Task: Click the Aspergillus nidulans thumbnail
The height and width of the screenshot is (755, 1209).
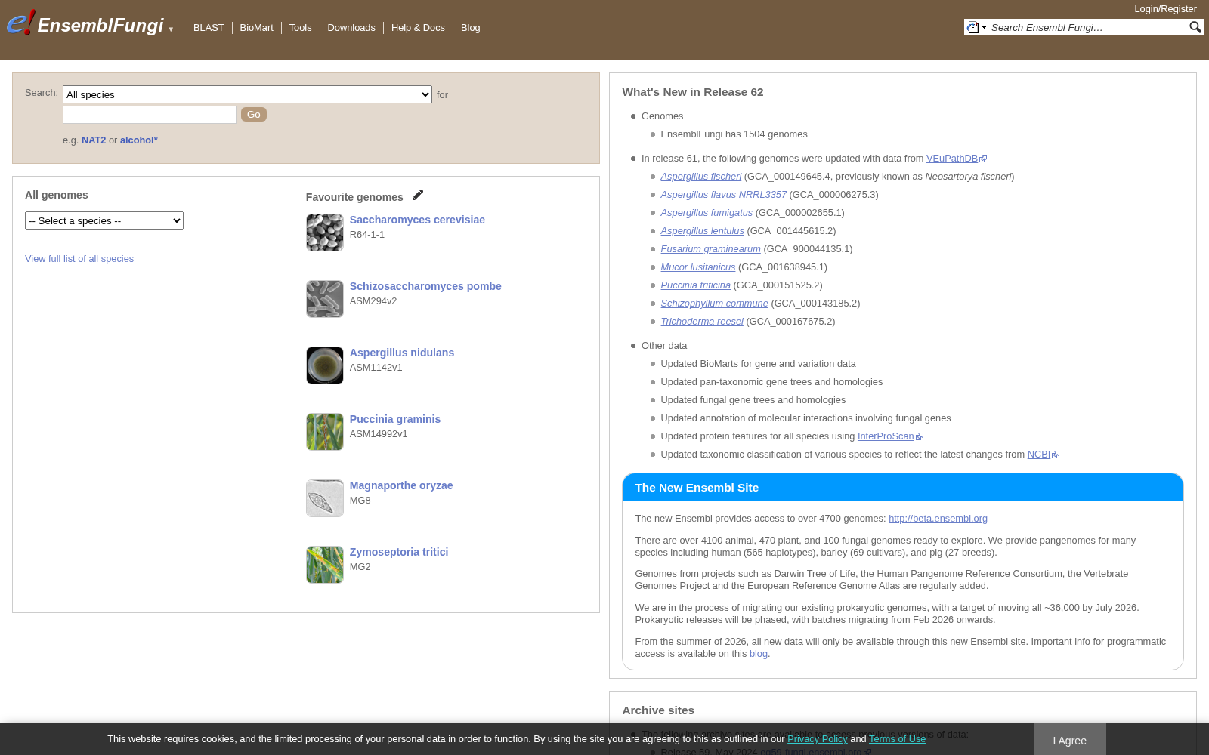Action: click(x=325, y=365)
